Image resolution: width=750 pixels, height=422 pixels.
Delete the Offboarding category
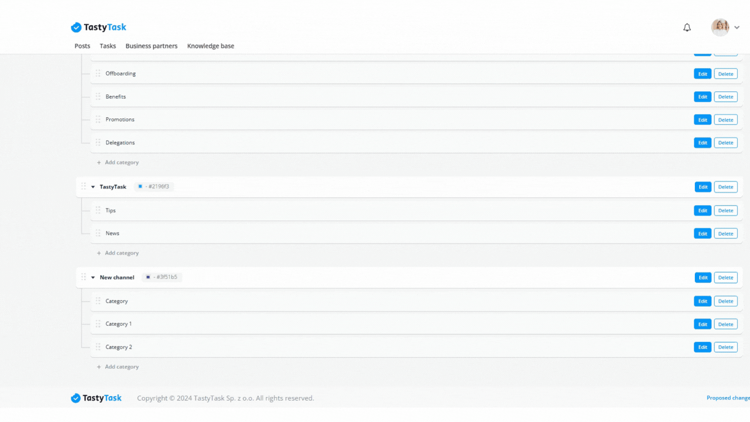tap(726, 74)
